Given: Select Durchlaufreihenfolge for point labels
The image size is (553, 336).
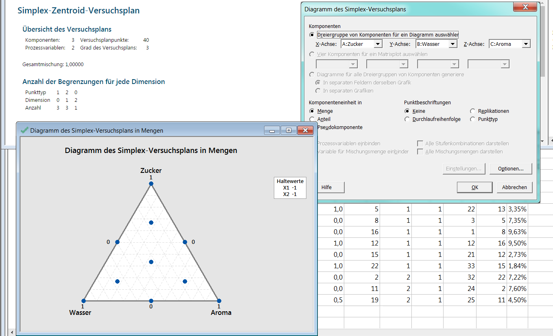Looking at the screenshot, I should pos(407,119).
